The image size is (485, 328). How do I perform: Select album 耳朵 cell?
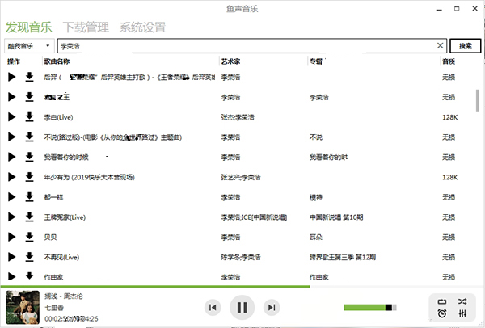(x=316, y=237)
